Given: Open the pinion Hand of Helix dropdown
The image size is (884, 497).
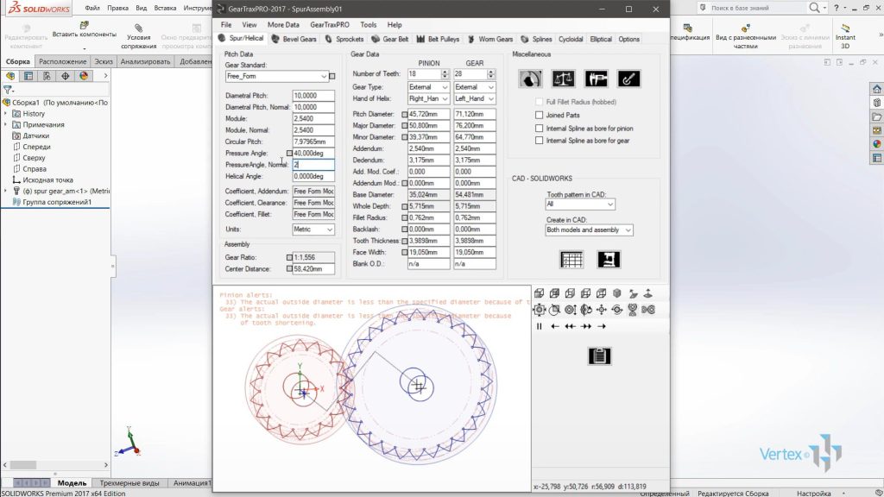Looking at the screenshot, I should click(x=428, y=98).
